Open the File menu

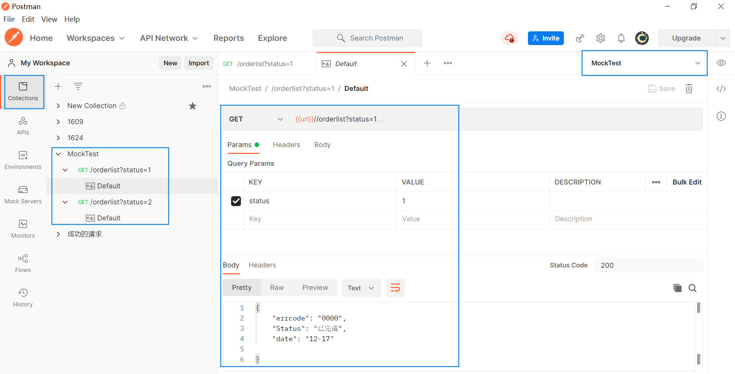(9, 19)
